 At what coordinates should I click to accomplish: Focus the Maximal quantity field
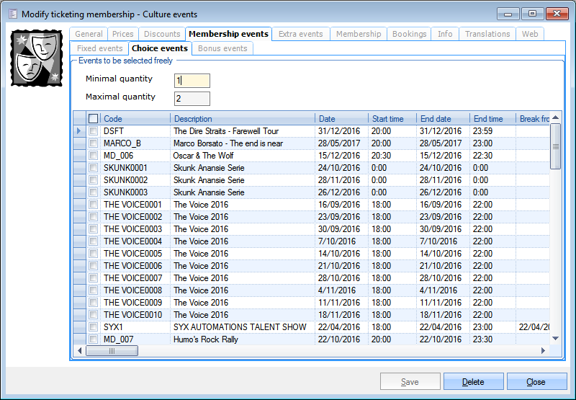tap(192, 99)
